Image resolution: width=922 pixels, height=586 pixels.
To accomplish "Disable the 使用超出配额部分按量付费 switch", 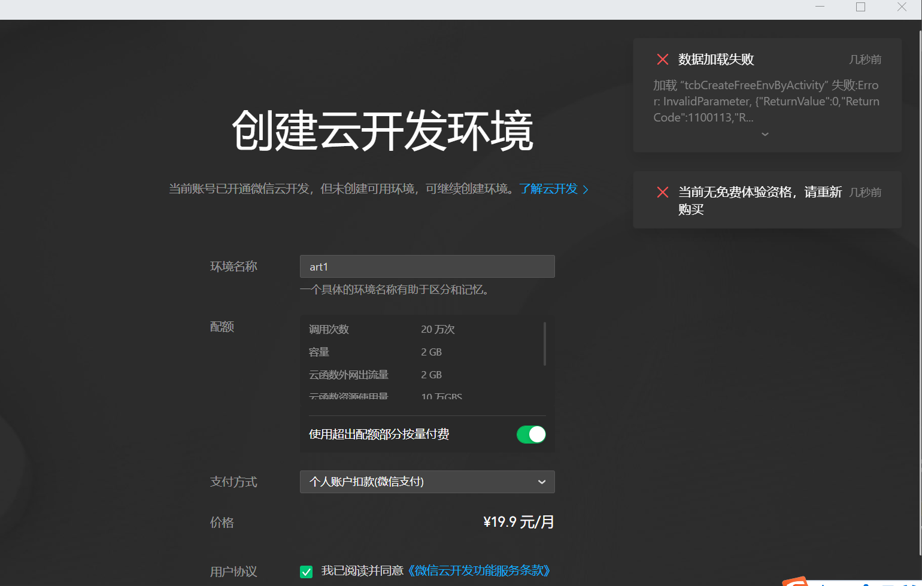I will pos(531,434).
